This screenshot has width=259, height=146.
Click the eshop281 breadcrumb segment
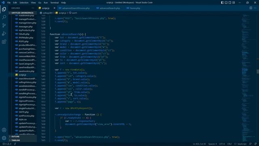[48, 13]
